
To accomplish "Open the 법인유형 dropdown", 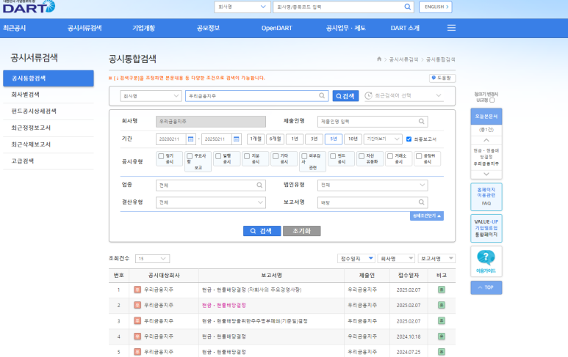I will (373, 185).
